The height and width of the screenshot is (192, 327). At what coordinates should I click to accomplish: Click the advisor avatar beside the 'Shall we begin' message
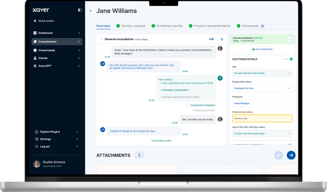pos(220,49)
